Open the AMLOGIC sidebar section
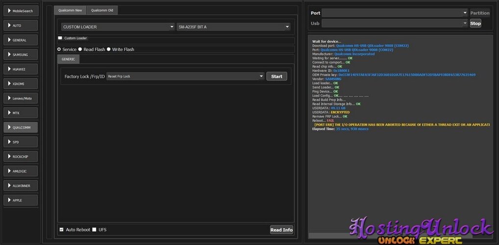The width and height of the screenshot is (499, 245). coord(21,171)
